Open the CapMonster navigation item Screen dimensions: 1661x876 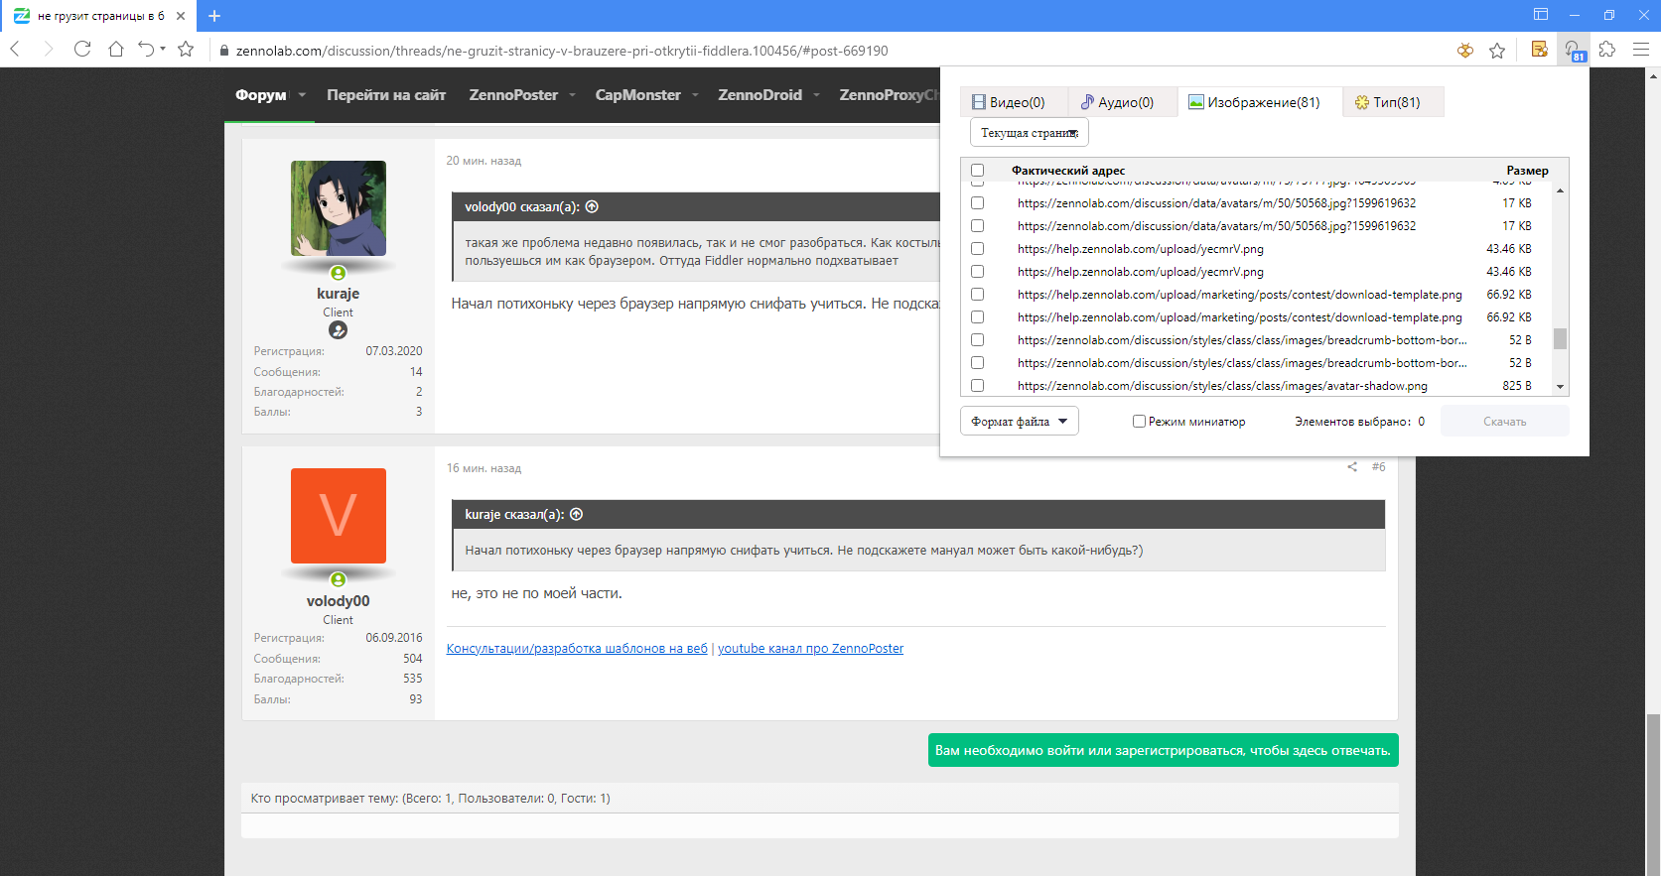pyautogui.click(x=637, y=95)
